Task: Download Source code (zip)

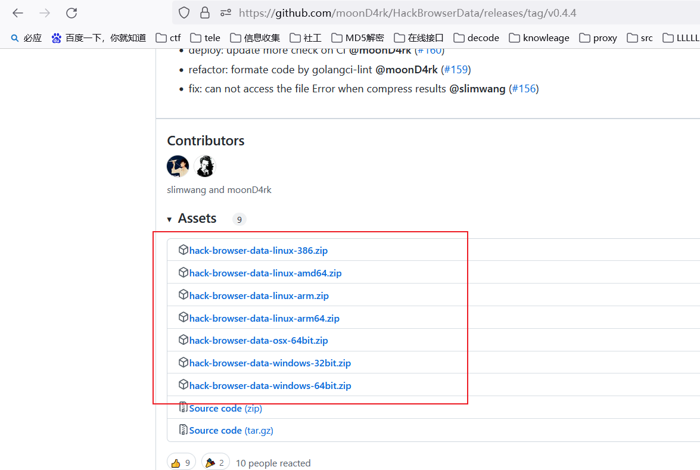Action: (x=225, y=409)
